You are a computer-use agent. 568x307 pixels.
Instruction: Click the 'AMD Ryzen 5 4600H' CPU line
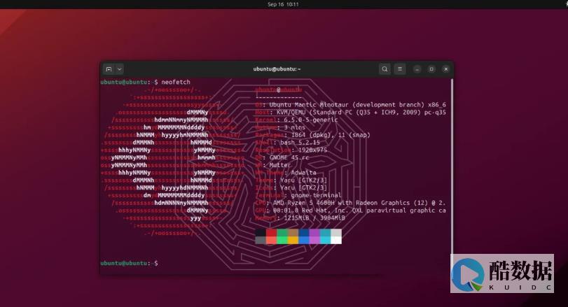click(x=351, y=203)
